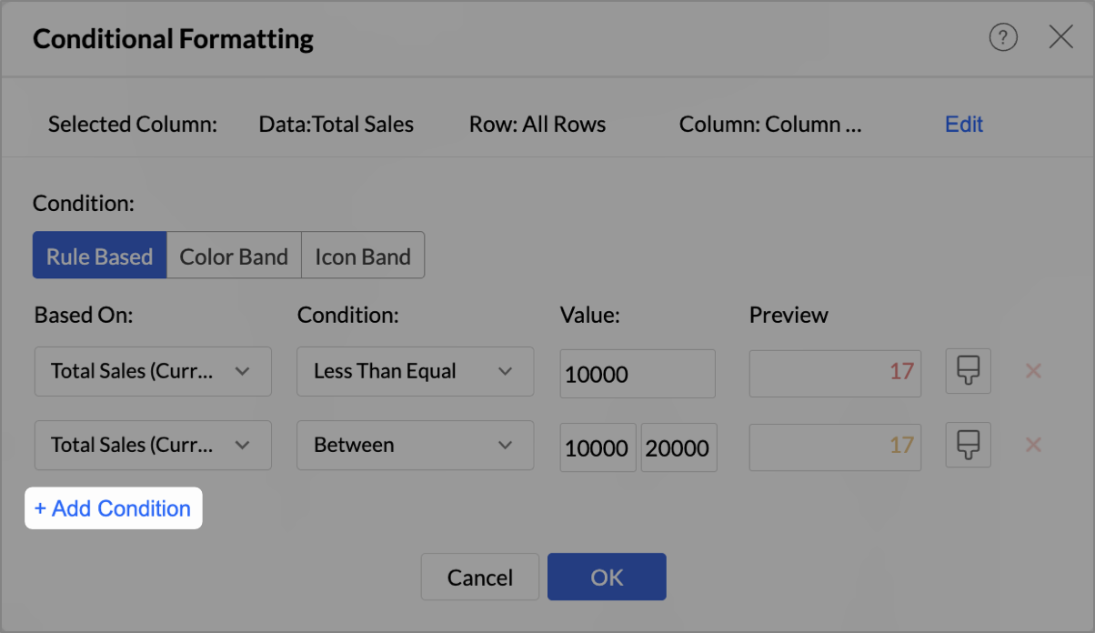Remove the Between condition row
The image size is (1095, 633).
1033,445
